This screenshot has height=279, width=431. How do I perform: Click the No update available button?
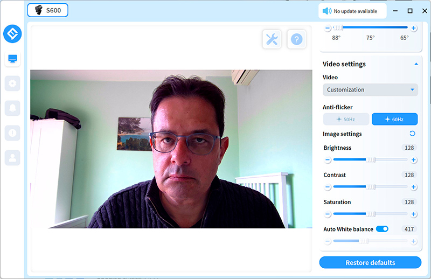353,11
